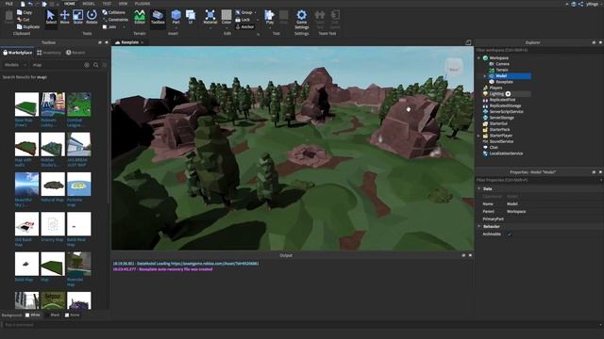604x339 pixels.
Task: Open the Inventory tab in Toolbox
Action: pyautogui.click(x=49, y=53)
